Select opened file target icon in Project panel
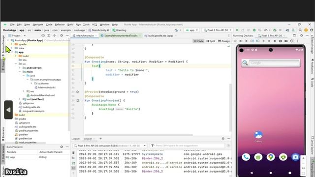The height and width of the screenshot is (177, 315). click(43, 35)
